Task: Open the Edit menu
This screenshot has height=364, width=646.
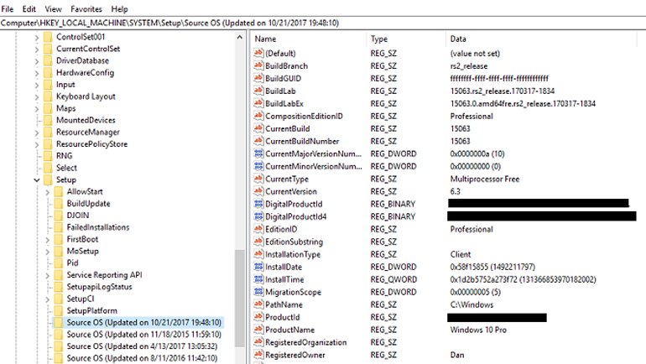Action: point(29,8)
